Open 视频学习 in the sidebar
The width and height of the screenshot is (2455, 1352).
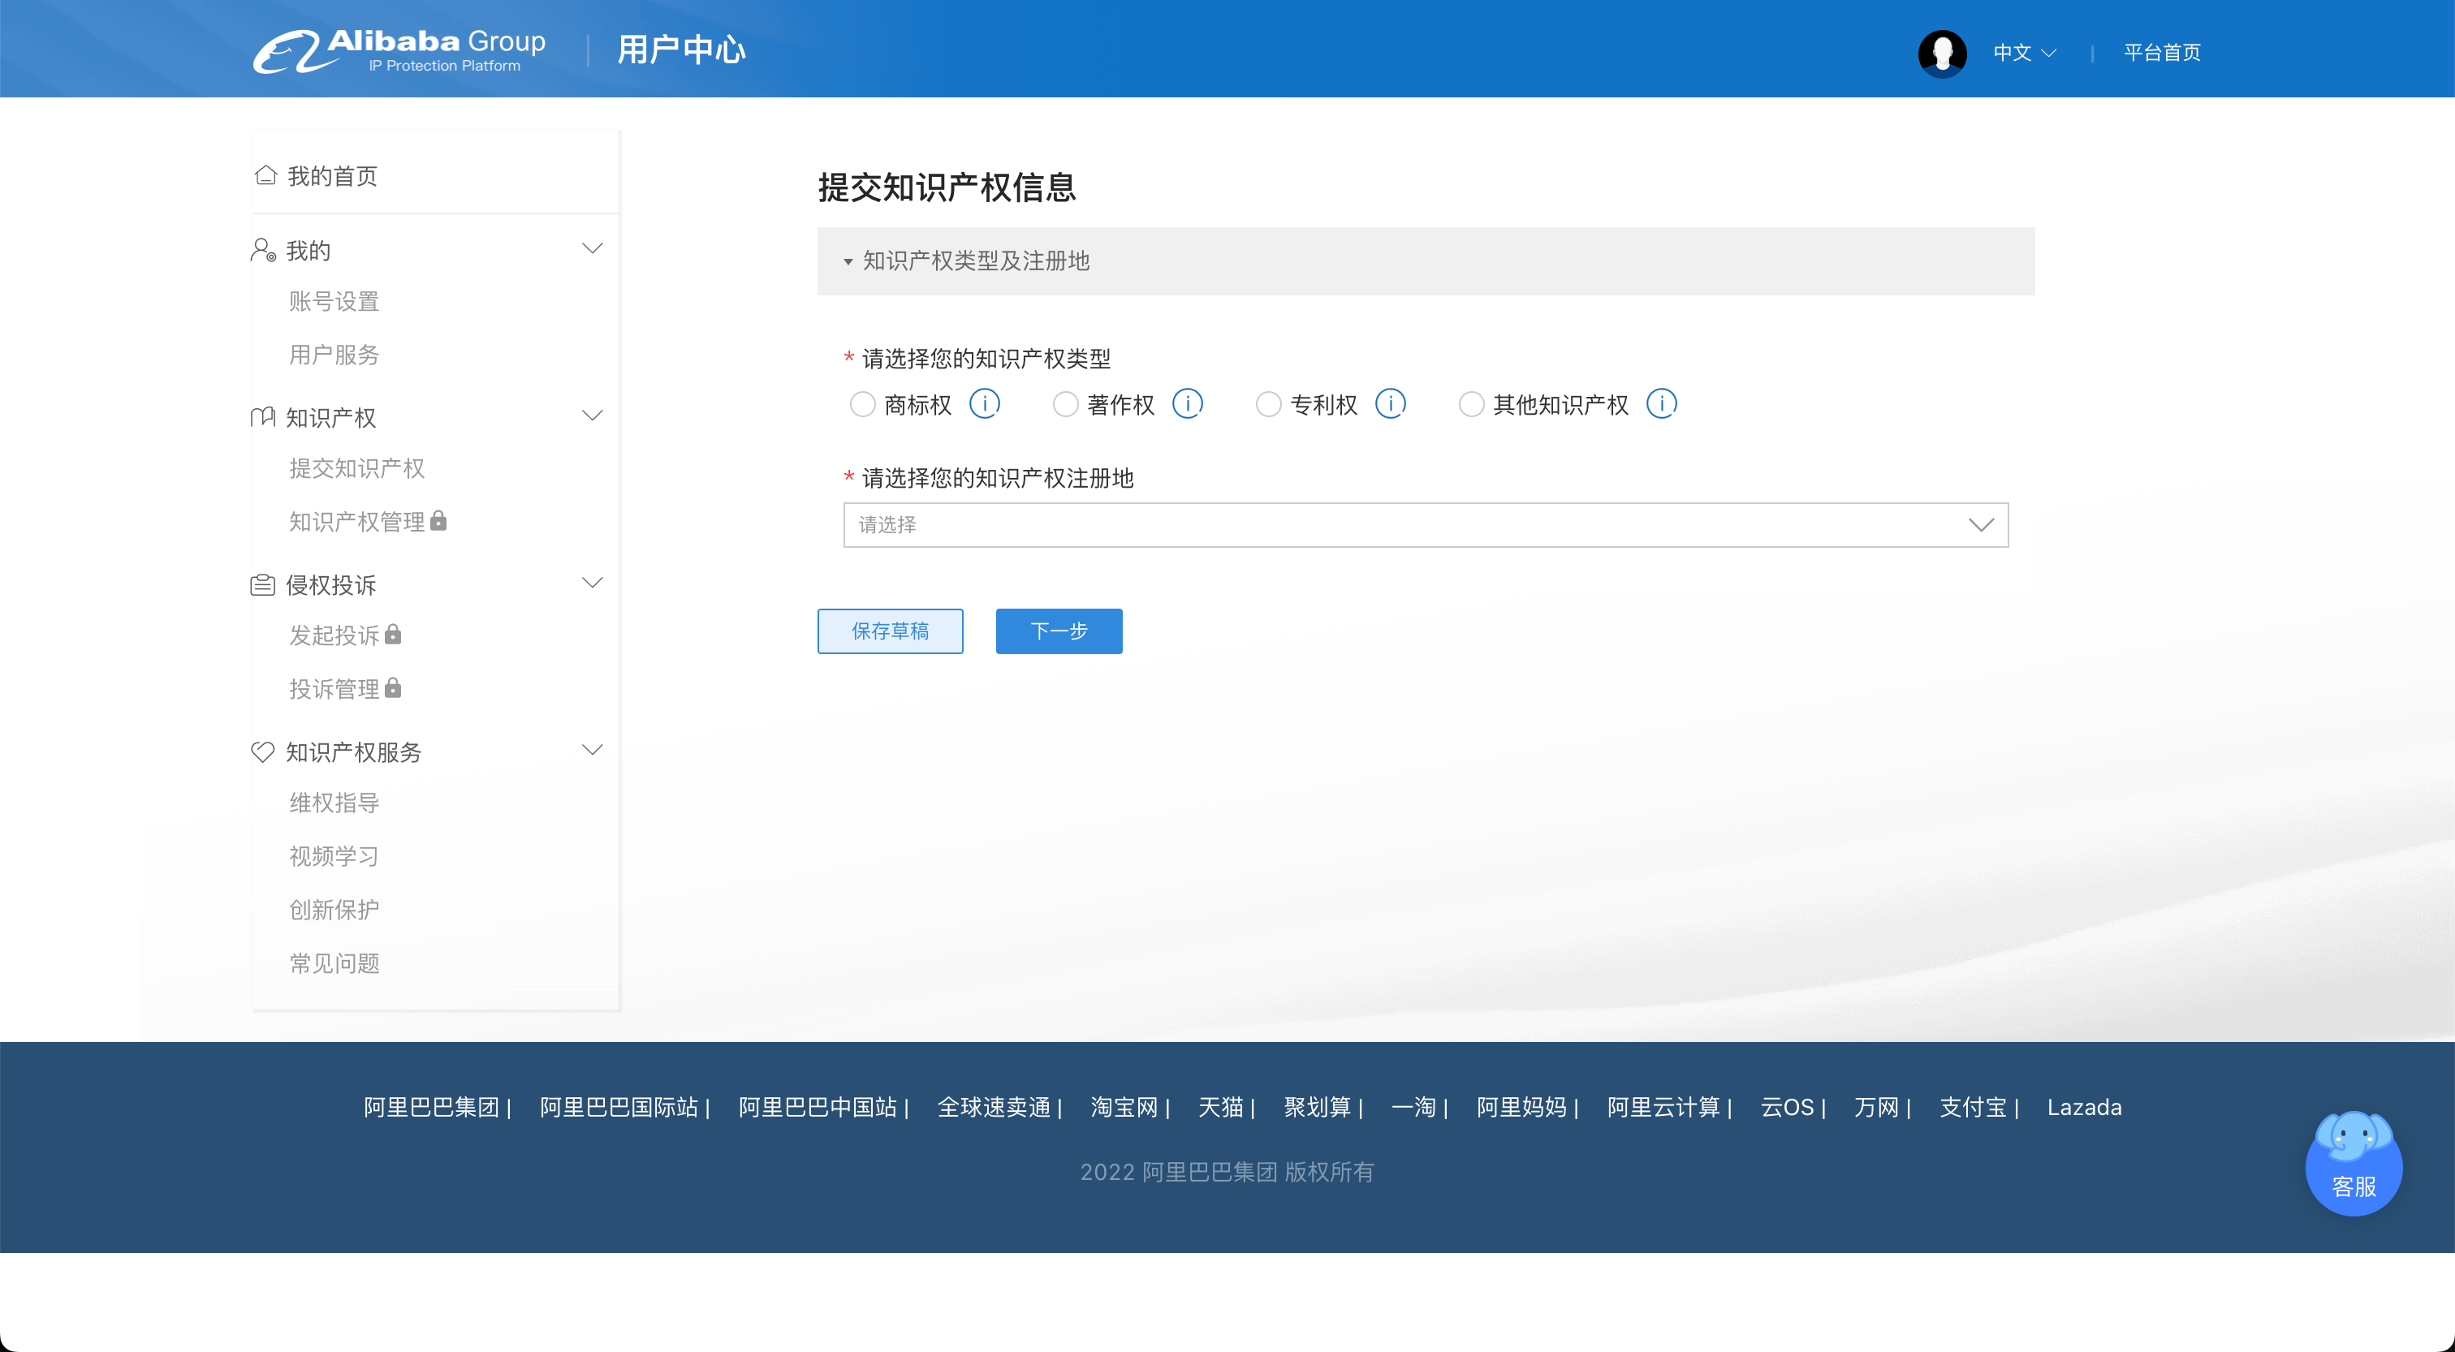pos(334,855)
